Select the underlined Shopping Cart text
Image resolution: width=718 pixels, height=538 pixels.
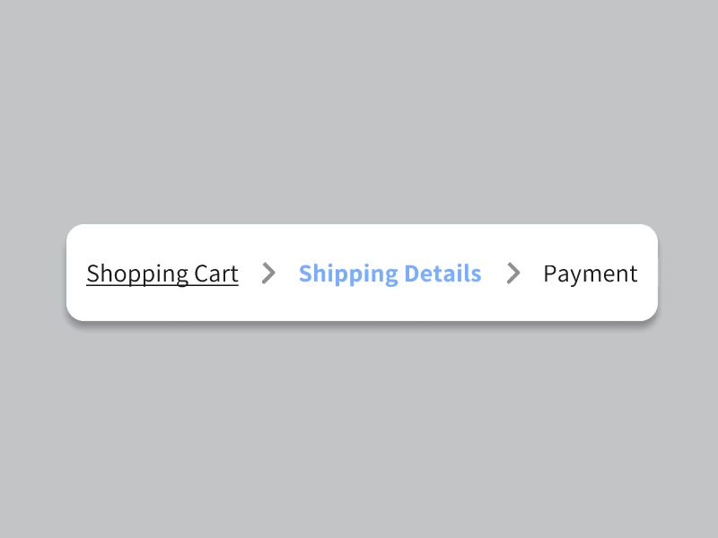[x=162, y=273]
